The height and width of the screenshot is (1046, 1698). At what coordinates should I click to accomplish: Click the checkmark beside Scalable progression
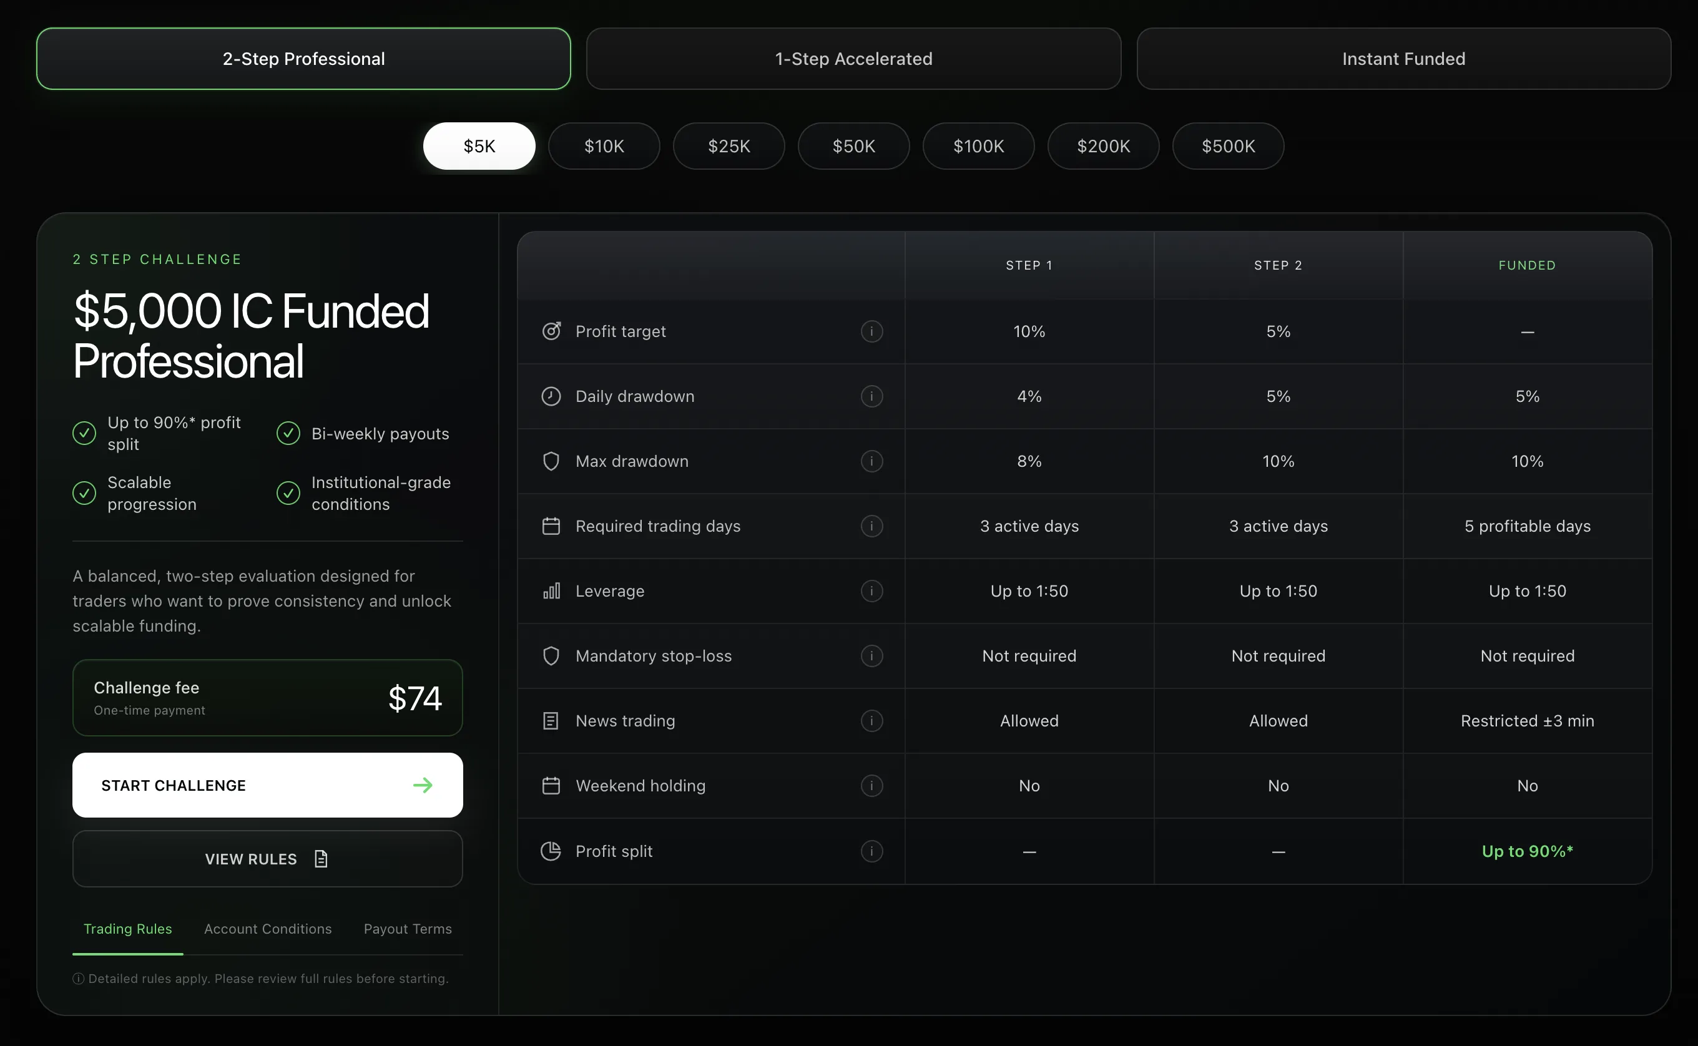point(84,493)
